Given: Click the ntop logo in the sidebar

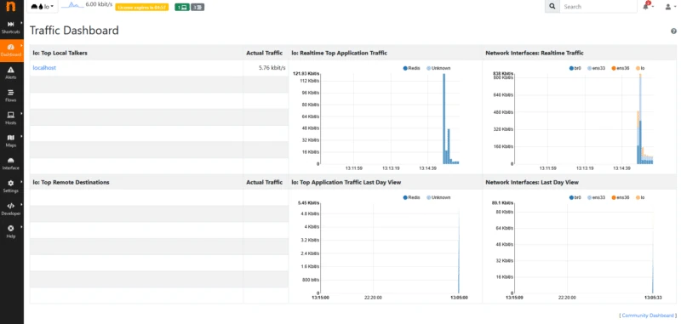Looking at the screenshot, I should (x=11, y=8).
